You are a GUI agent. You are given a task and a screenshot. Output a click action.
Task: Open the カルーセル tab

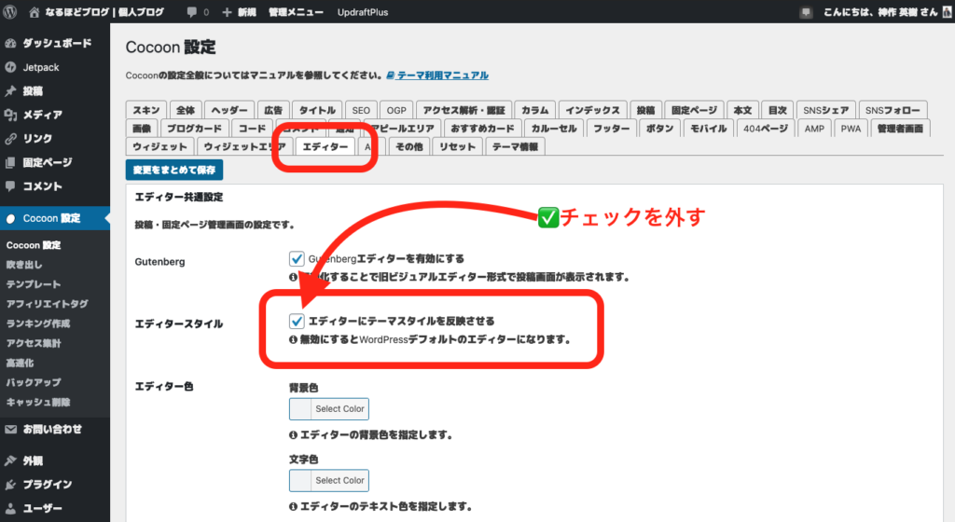(x=554, y=129)
